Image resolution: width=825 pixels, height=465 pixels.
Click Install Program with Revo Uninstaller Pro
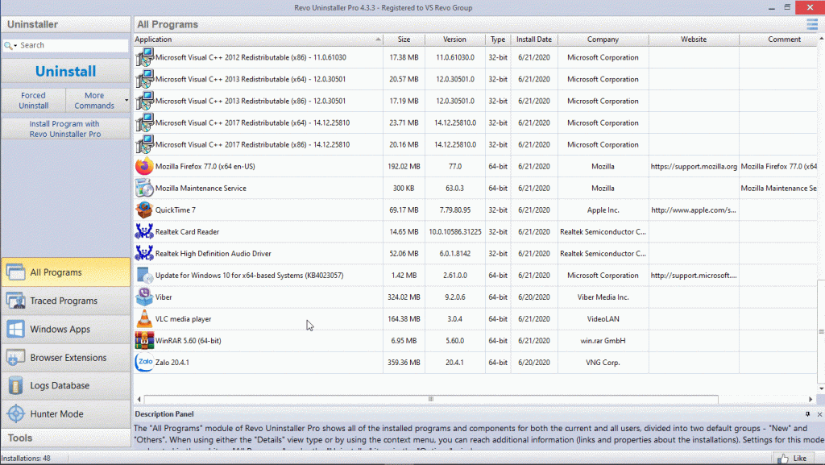[x=65, y=129]
